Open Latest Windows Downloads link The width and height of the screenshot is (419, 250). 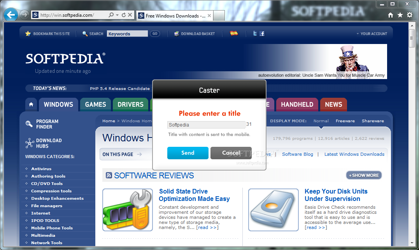(354, 154)
